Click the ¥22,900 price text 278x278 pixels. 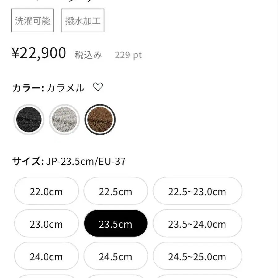pyautogui.click(x=39, y=53)
